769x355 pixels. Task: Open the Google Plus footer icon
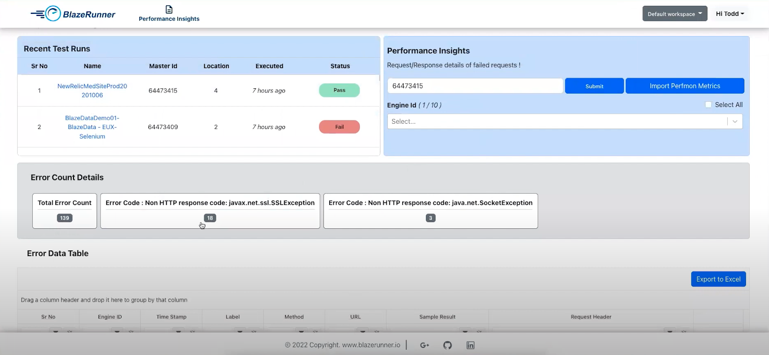pyautogui.click(x=424, y=345)
